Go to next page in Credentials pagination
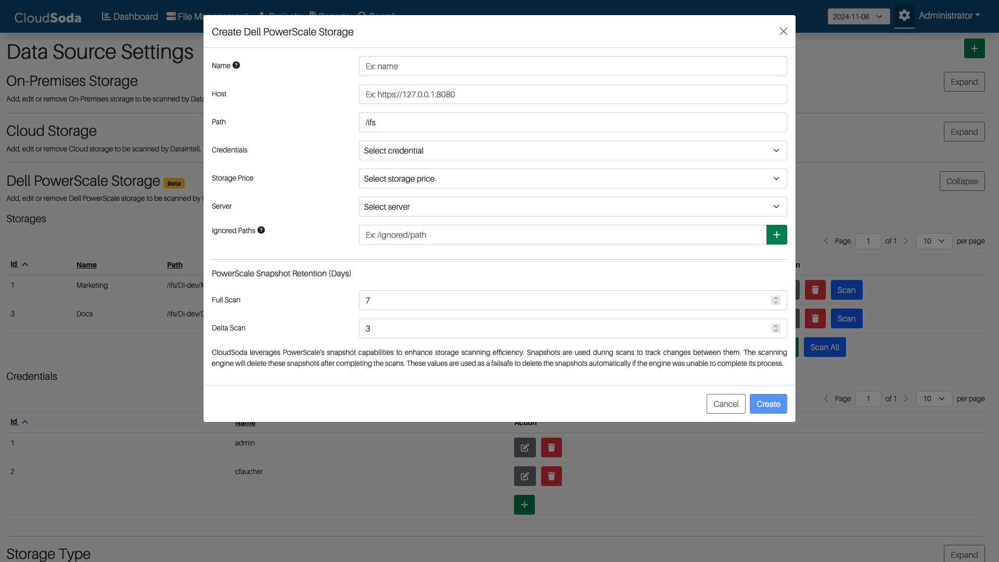Viewport: 999px width, 562px height. [x=906, y=399]
